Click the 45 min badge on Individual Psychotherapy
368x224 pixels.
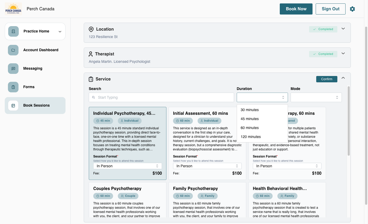coord(103,121)
